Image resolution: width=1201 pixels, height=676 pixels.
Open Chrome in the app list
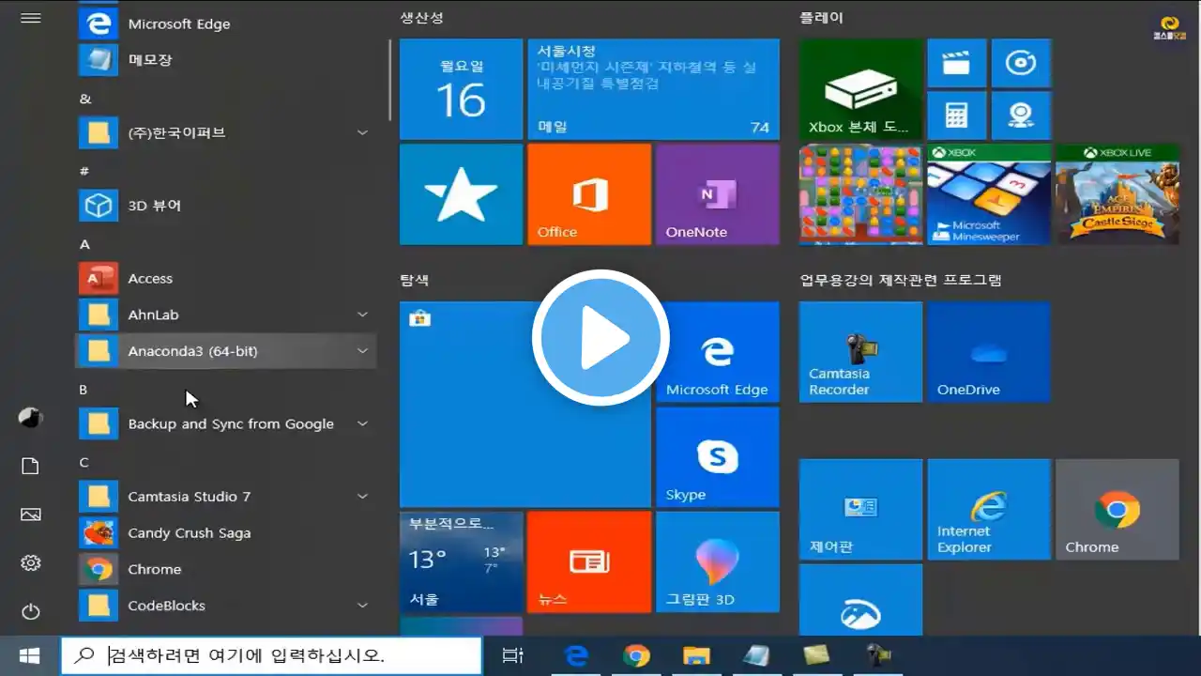click(x=225, y=569)
